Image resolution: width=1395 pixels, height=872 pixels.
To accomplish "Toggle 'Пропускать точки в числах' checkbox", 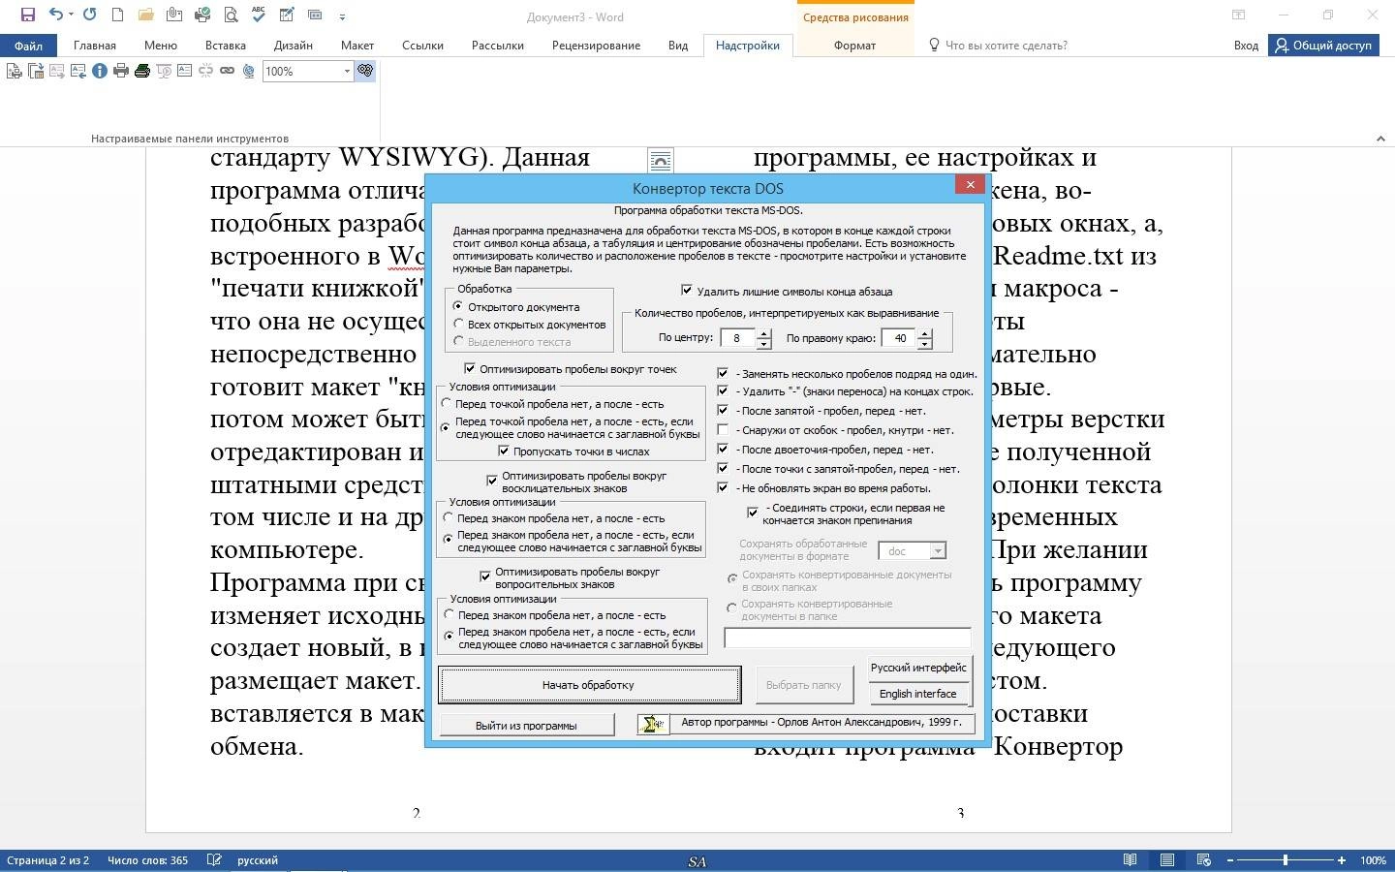I will 504,451.
